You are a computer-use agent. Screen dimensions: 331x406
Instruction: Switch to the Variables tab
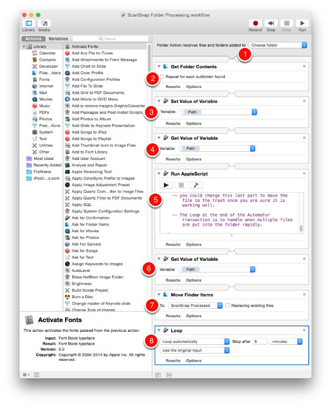58,39
